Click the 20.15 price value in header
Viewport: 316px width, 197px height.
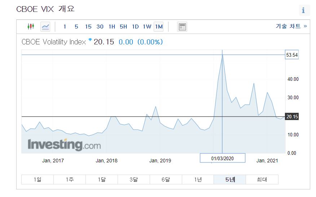[104, 42]
